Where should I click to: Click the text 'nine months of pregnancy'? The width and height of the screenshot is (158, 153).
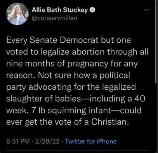point(57,64)
